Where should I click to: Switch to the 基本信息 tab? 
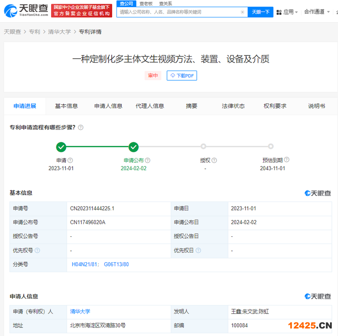66,106
